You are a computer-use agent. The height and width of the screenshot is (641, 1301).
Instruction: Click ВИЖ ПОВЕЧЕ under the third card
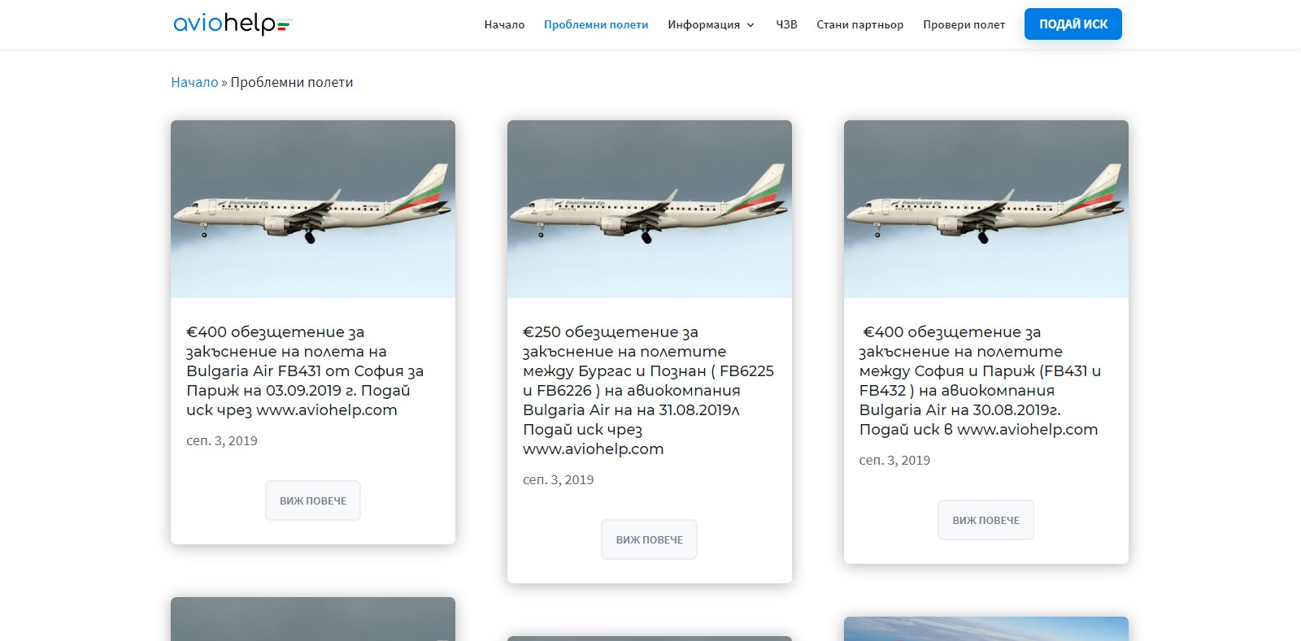click(x=986, y=520)
